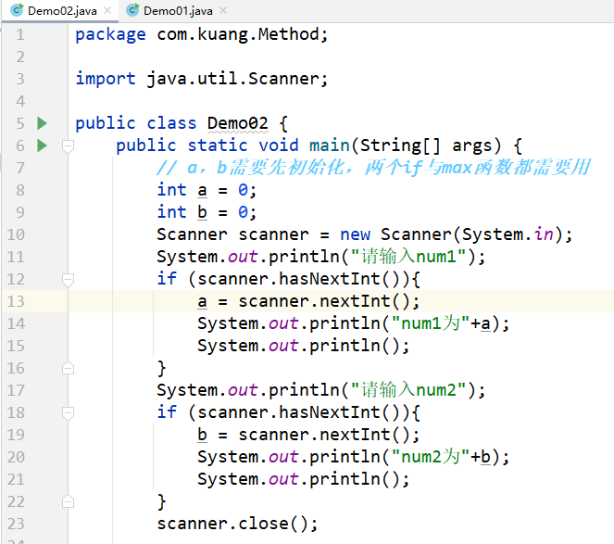Click the string "请输入num2"
The image size is (614, 544).
(x=408, y=390)
